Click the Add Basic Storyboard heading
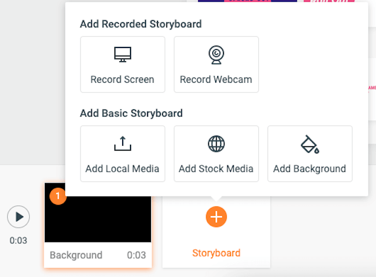 click(131, 113)
